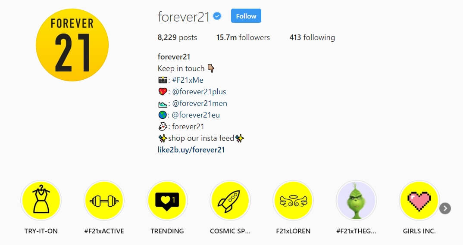
Task: Open the COSMIC SP... rocket highlight
Action: point(230,201)
